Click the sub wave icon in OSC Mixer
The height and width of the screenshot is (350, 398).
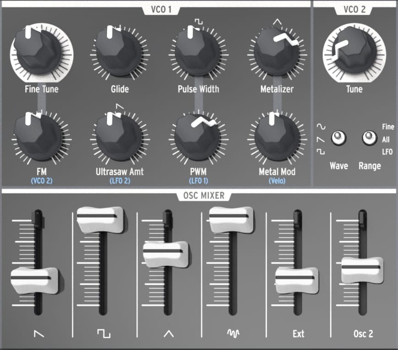click(x=233, y=334)
